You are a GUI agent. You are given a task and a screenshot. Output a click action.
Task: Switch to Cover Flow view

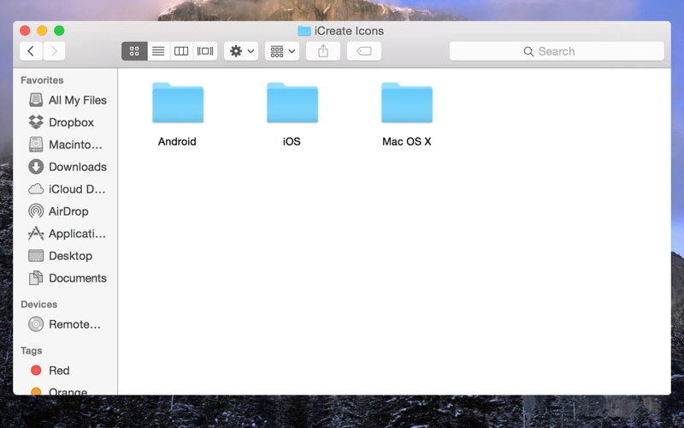coord(205,51)
